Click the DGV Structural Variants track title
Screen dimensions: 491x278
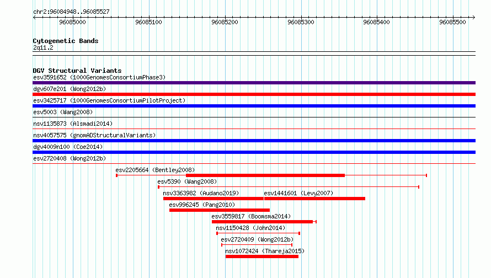click(77, 71)
